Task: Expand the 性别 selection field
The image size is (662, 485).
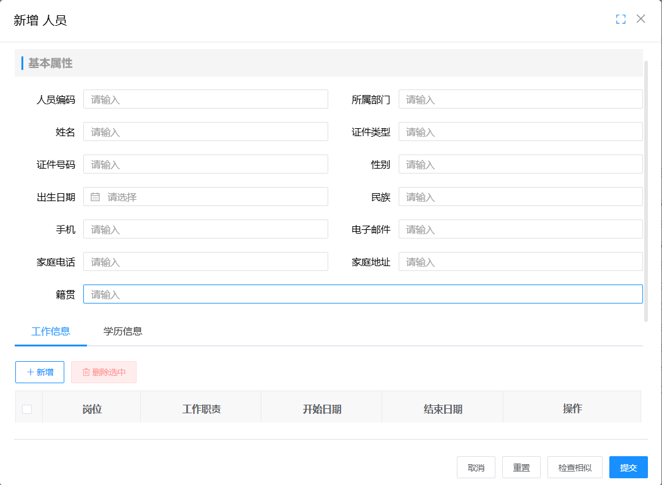Action: (521, 164)
